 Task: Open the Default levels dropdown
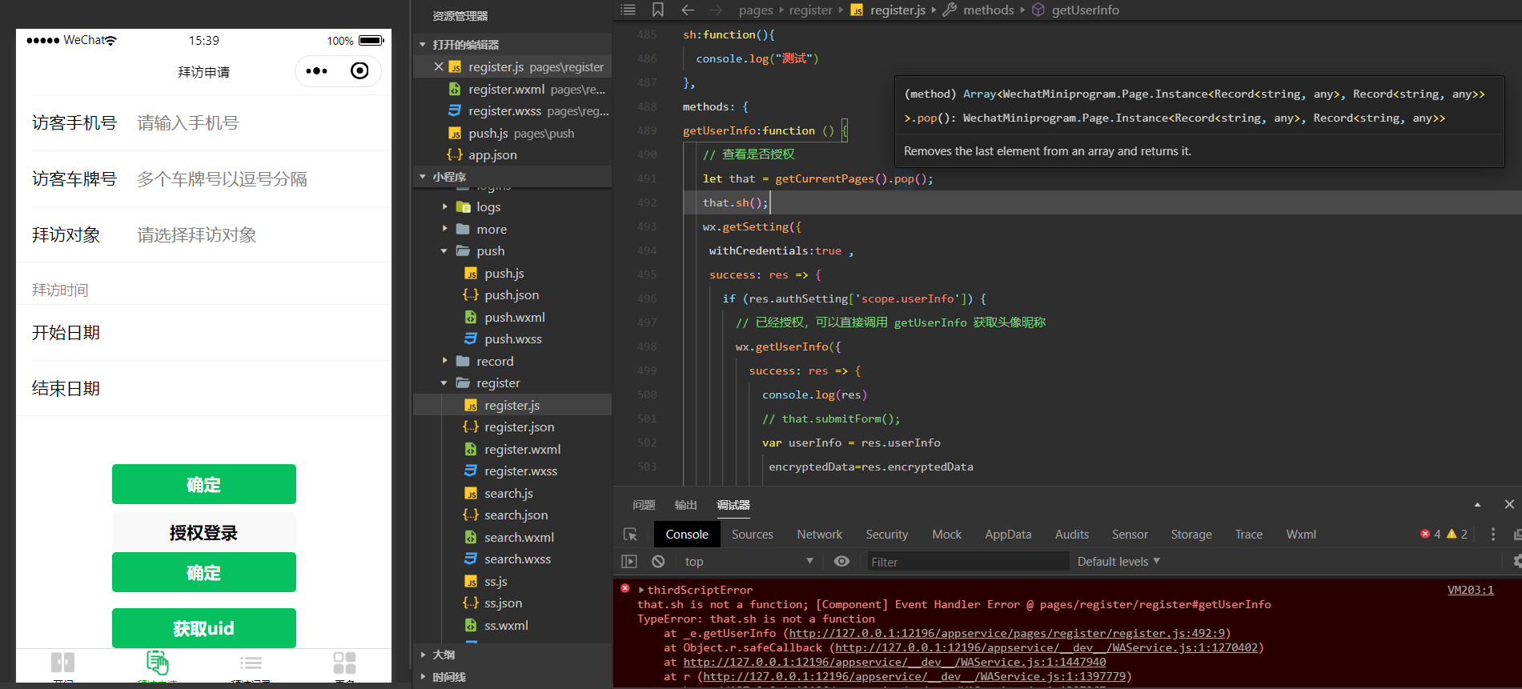[x=1118, y=562]
